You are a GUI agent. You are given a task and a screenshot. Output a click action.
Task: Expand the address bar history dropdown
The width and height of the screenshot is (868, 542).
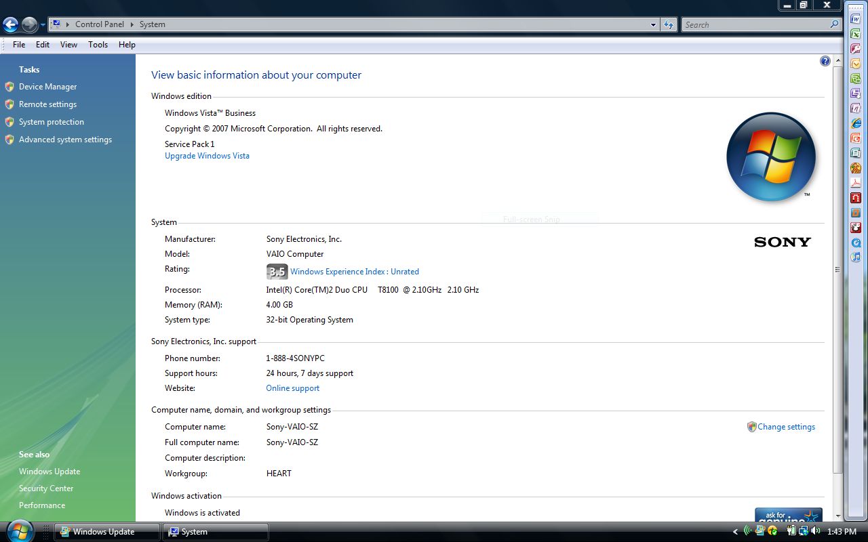coord(653,24)
